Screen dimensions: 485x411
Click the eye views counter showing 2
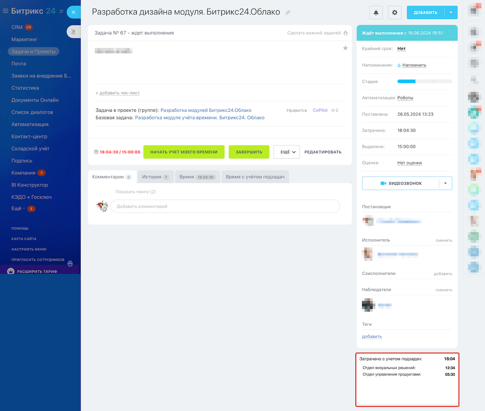(x=335, y=110)
